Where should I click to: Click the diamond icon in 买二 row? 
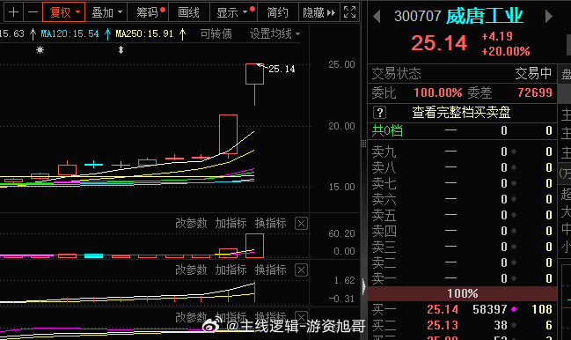[514, 325]
